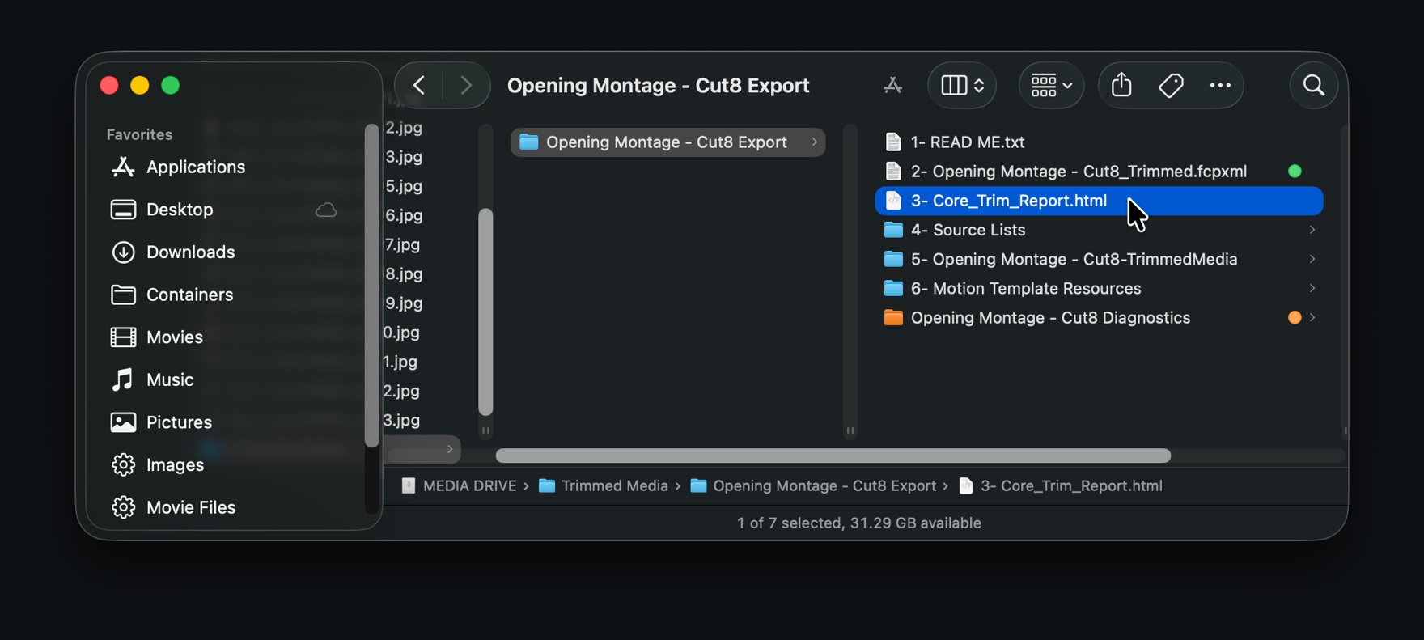
Task: Click the iCloud icon beside Desktop
Action: (x=326, y=210)
